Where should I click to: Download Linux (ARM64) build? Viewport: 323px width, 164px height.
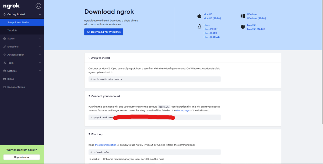pyautogui.click(x=212, y=37)
